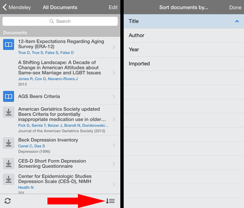Open chevron of Center for Epidemiologic Studies row
This screenshot has height=208, width=244.
click(x=114, y=184)
